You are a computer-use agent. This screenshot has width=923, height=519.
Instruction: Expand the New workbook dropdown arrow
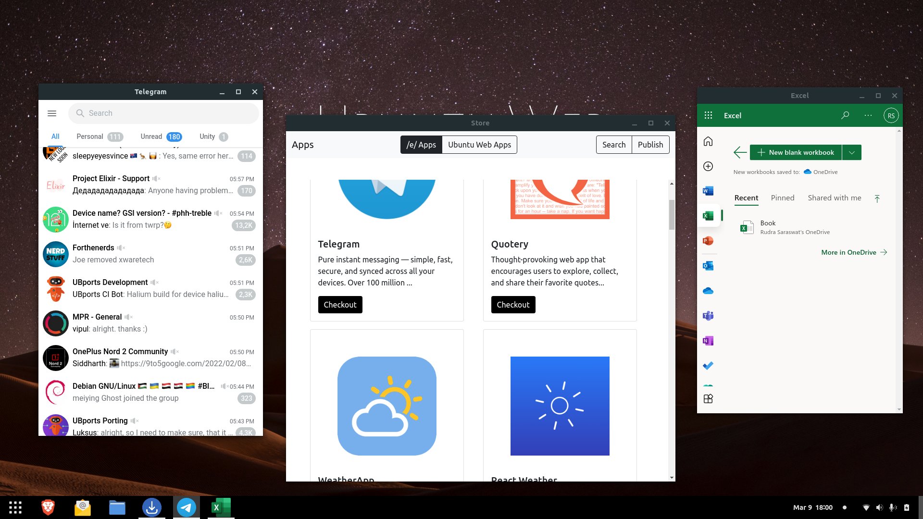[x=852, y=152]
